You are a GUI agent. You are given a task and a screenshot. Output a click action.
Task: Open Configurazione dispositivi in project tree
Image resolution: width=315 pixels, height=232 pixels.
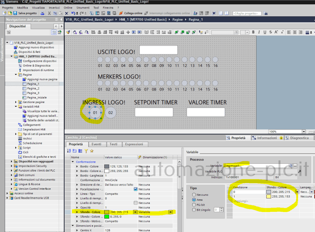[x=40, y=61]
